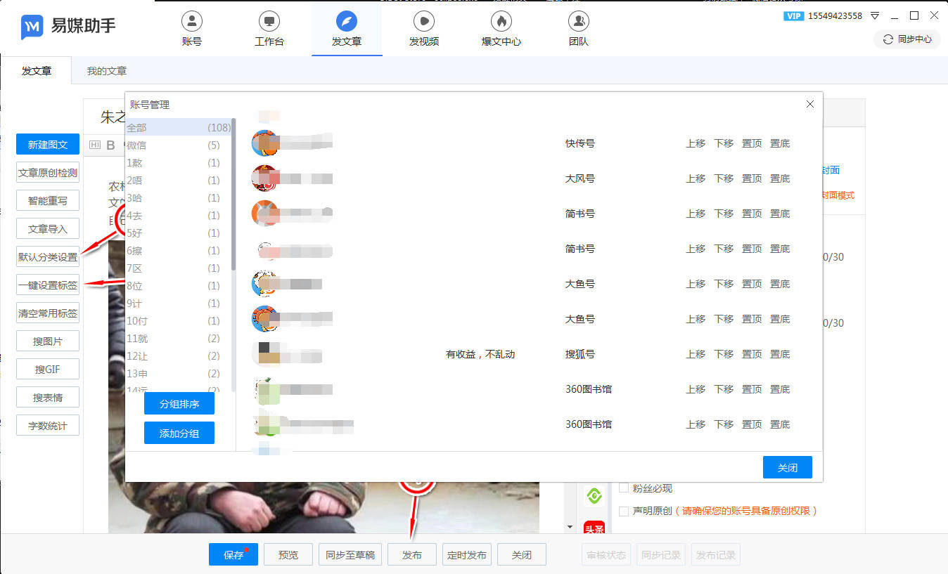Click 清空常用标签 button
Image resolution: width=948 pixels, height=574 pixels.
click(48, 313)
